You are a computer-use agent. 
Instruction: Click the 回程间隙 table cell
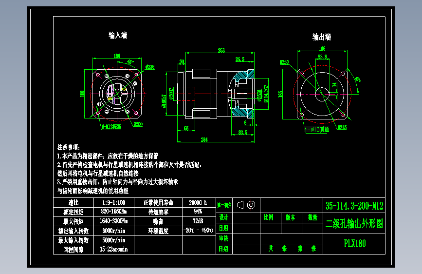[73, 250]
